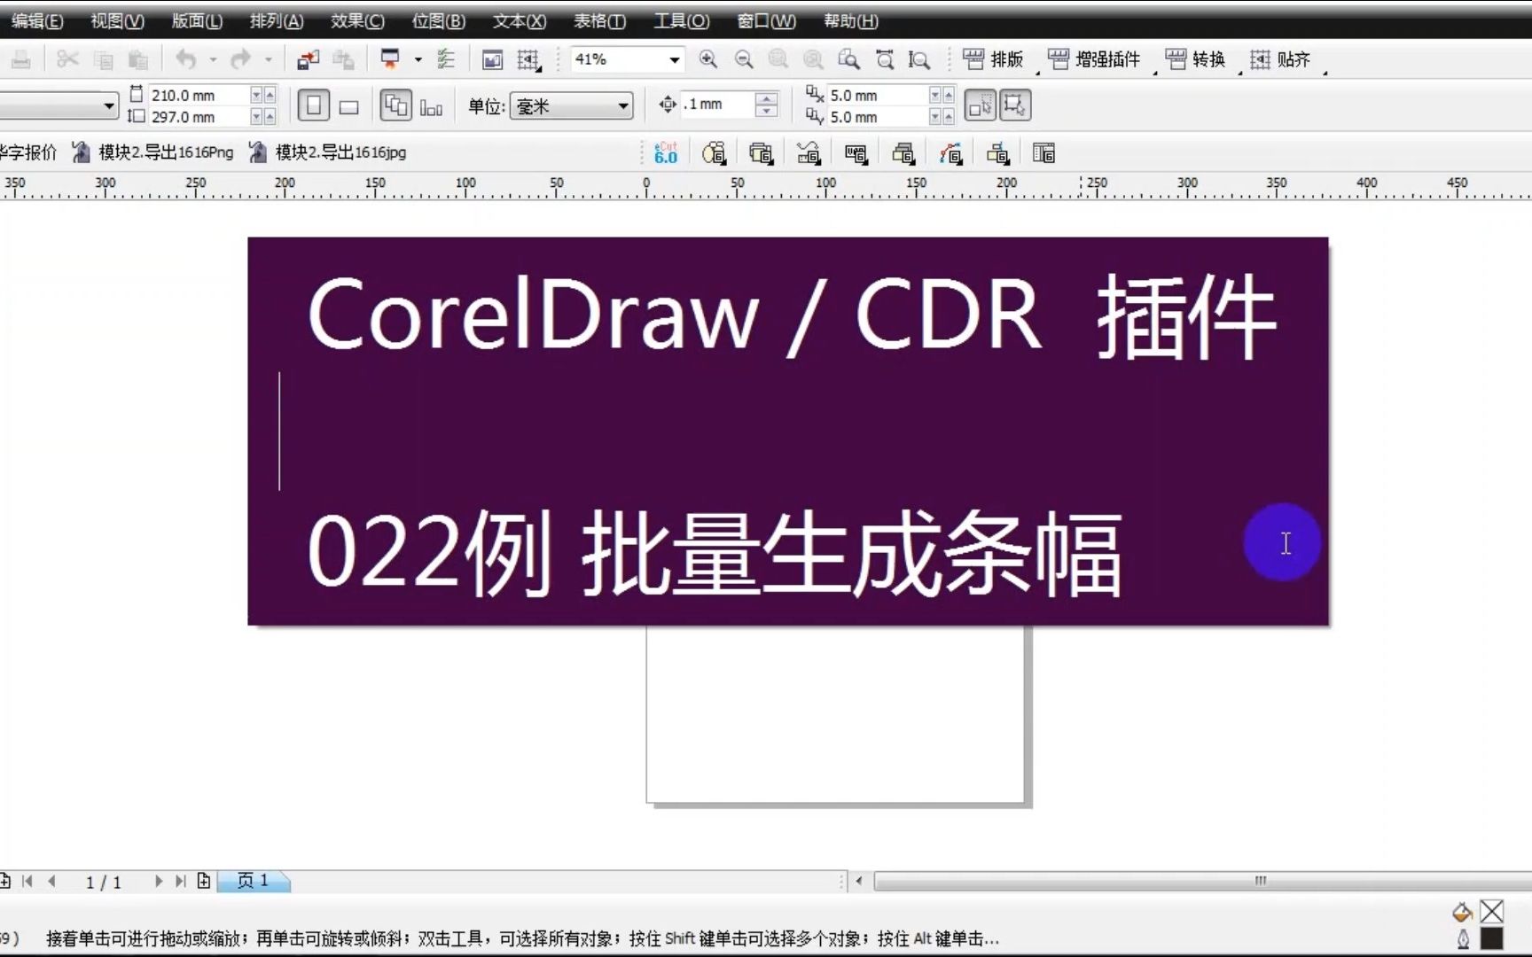Click the Redo arrow icon

click(240, 59)
